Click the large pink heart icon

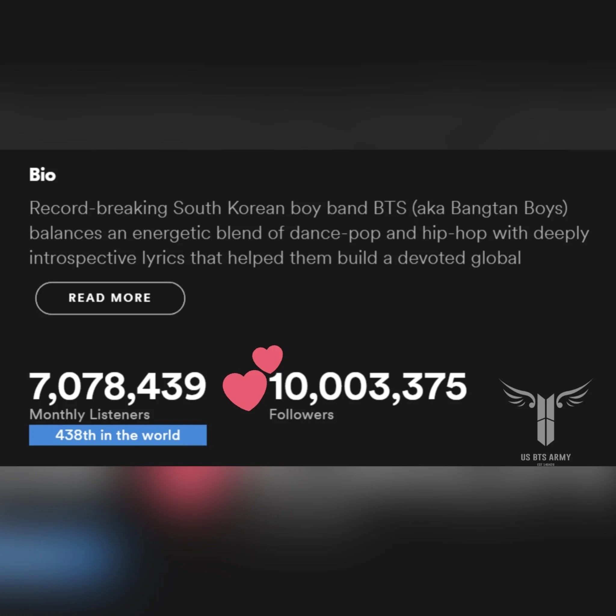(245, 390)
